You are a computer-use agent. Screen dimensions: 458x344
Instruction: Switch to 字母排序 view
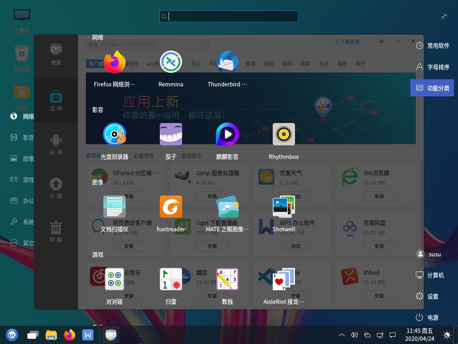pyautogui.click(x=432, y=67)
